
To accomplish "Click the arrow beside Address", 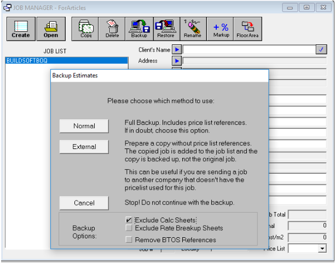I will point(177,61).
